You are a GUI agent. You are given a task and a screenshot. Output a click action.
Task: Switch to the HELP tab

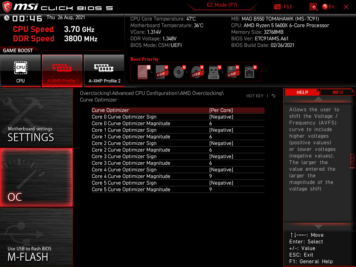point(302,92)
